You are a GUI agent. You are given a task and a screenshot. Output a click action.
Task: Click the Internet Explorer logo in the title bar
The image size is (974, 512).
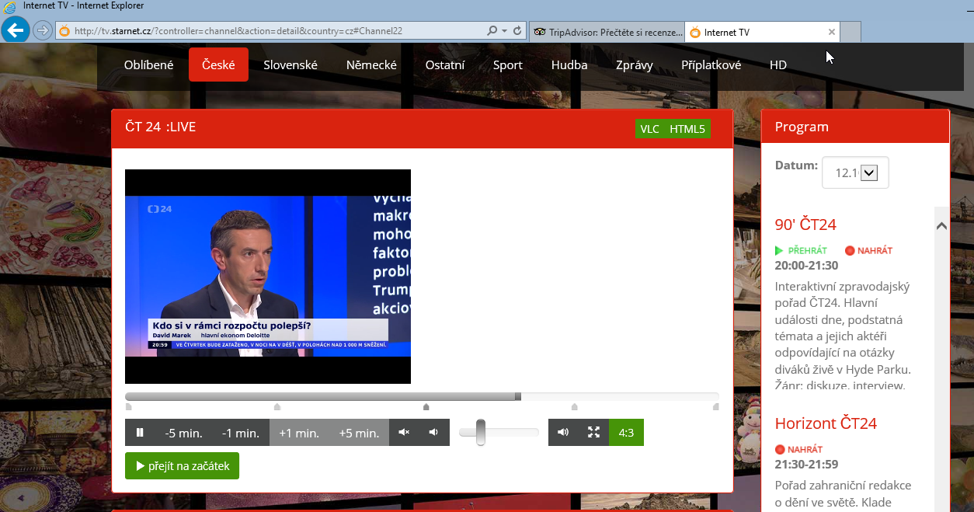pos(10,6)
